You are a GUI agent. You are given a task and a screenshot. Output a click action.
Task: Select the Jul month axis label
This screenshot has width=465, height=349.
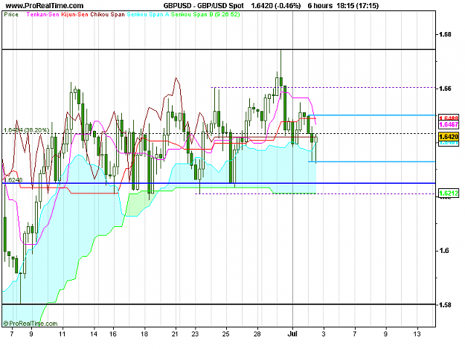[292, 334]
